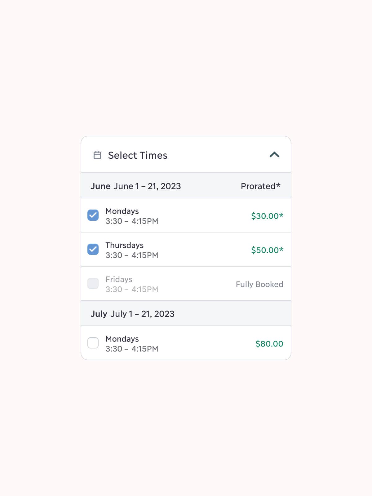372x496 pixels.
Task: Click the Mondays label in the June section
Action: click(x=122, y=211)
